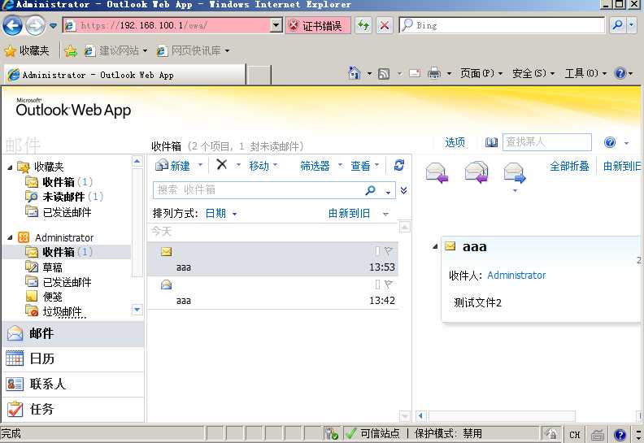The height and width of the screenshot is (443, 644).
Task: Open the Address Book icon
Action: [491, 142]
